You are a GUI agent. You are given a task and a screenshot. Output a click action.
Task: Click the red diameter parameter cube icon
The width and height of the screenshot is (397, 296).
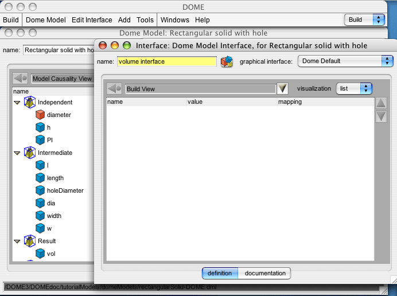[x=40, y=115]
